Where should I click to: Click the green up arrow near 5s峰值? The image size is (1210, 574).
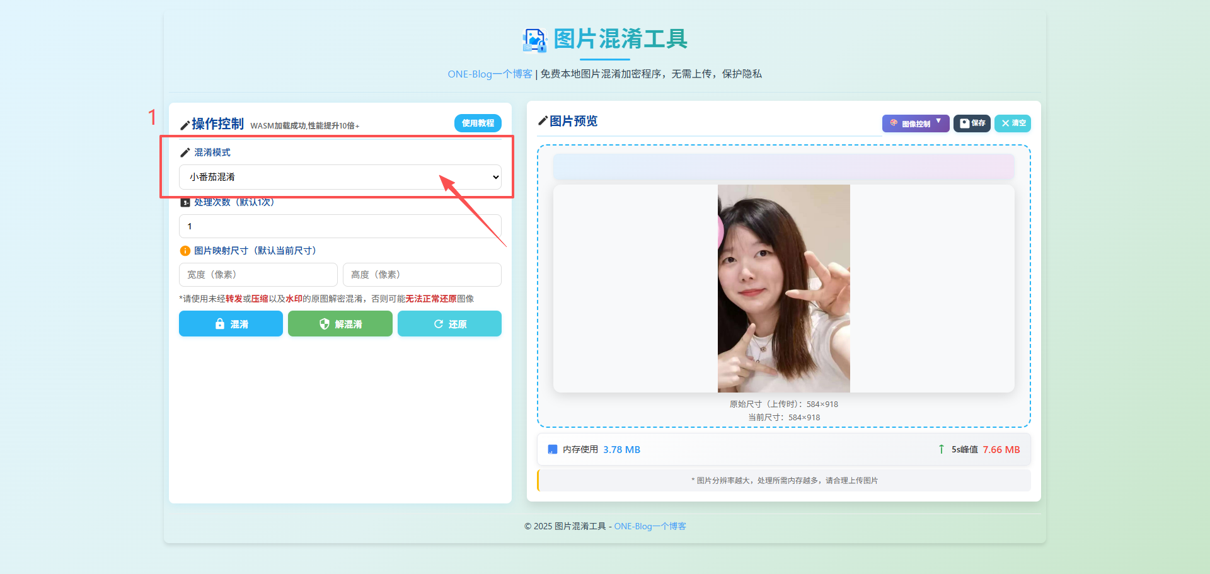[941, 449]
